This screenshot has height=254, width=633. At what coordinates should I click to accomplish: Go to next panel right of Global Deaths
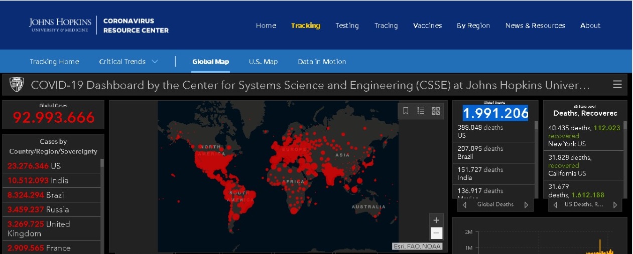[x=526, y=205]
